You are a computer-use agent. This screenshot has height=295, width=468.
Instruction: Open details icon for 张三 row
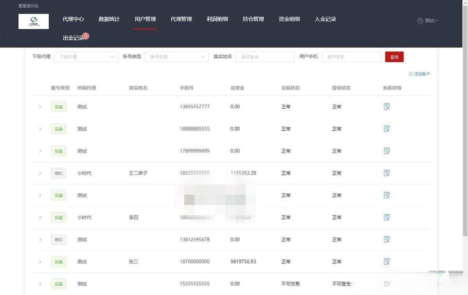387,262
